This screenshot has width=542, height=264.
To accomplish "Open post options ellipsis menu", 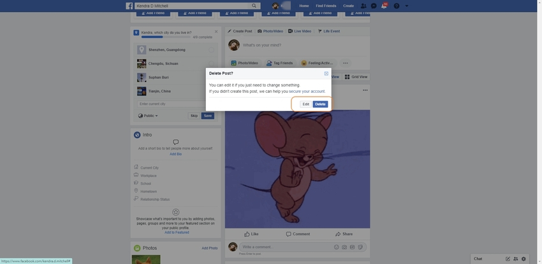I will [365, 90].
